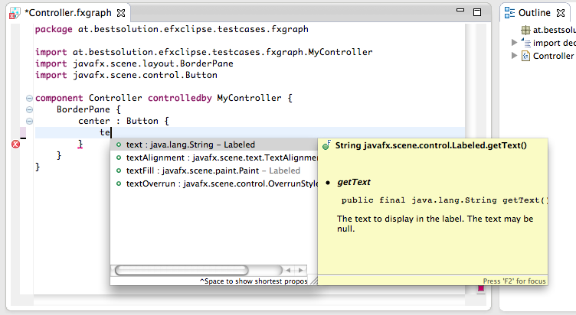The image size is (576, 315).
Task: Place the cursor after 'te' in editor
Action: 111,132
